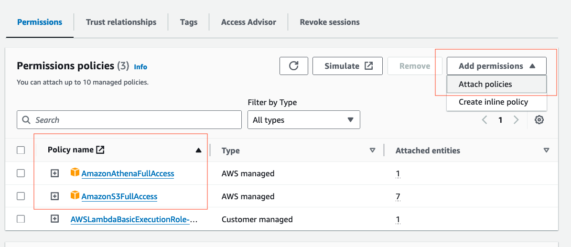Image resolution: width=571 pixels, height=247 pixels.
Task: Check the AmazonAthenaFullAccess row checkbox
Action: (21, 173)
